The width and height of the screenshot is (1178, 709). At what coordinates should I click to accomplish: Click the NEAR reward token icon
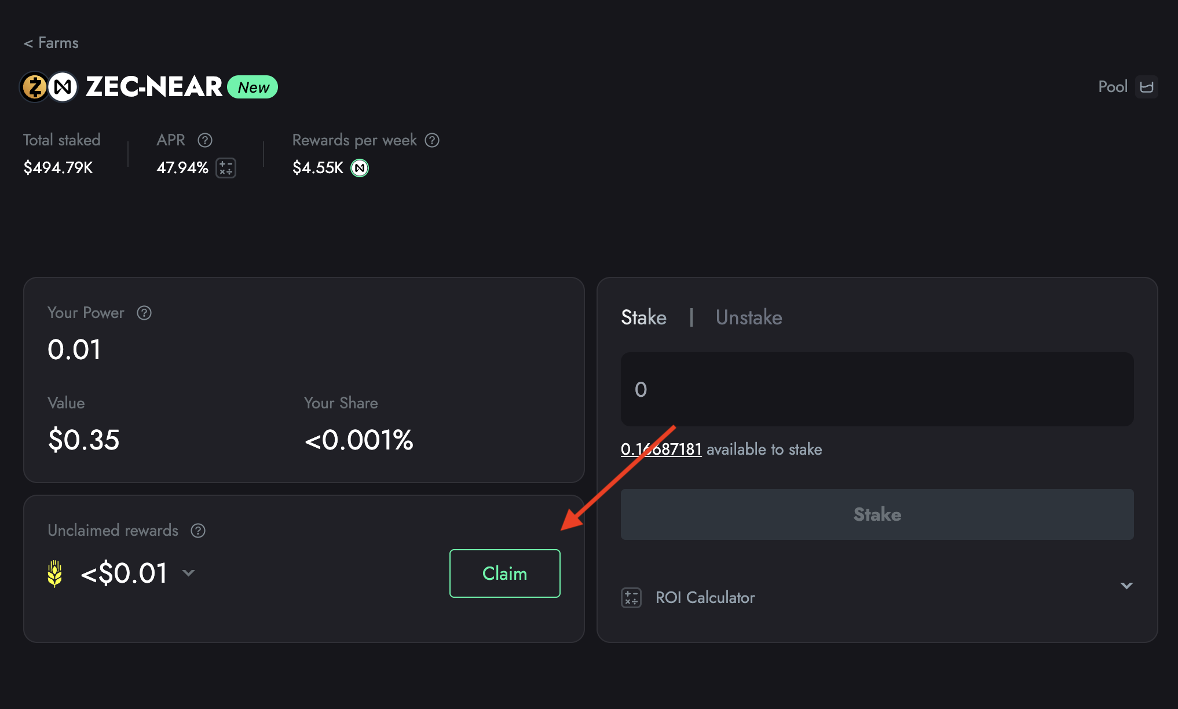pos(360,168)
